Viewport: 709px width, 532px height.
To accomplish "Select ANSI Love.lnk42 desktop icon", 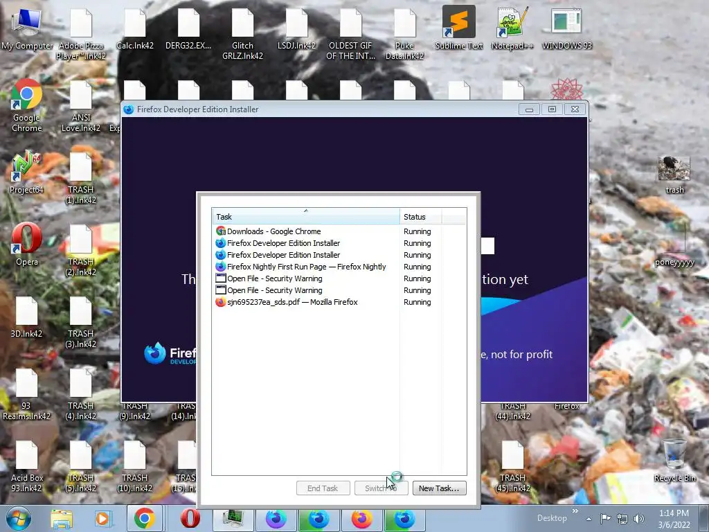I will pyautogui.click(x=81, y=107).
